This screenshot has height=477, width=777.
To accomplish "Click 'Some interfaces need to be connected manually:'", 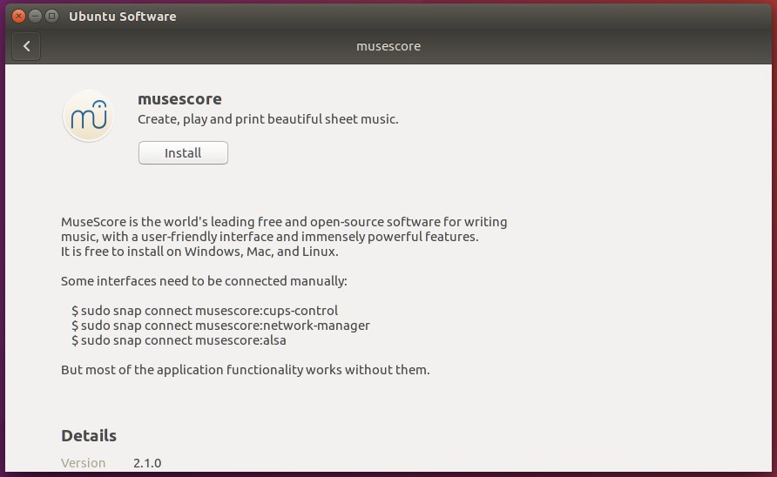I will pos(204,281).
